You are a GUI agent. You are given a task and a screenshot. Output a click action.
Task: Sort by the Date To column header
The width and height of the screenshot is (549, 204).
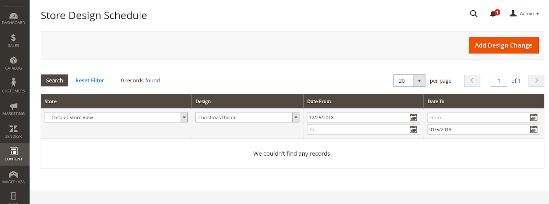pos(484,101)
